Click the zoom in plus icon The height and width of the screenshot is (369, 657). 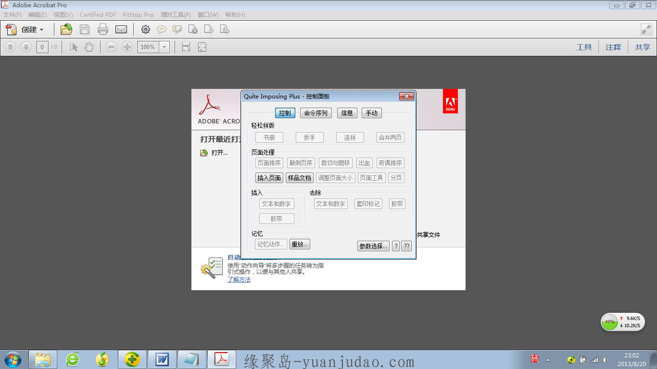pos(127,47)
